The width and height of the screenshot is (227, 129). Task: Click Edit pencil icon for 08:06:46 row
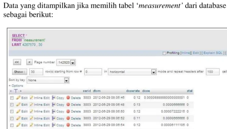click(18, 98)
